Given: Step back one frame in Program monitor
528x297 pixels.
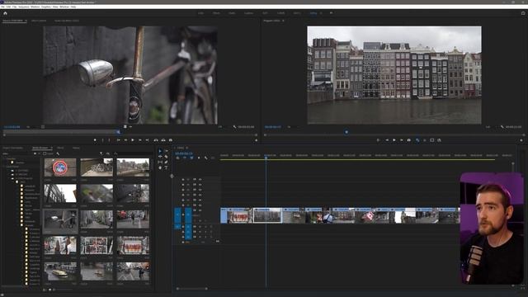Looking at the screenshot, I should point(387,140).
